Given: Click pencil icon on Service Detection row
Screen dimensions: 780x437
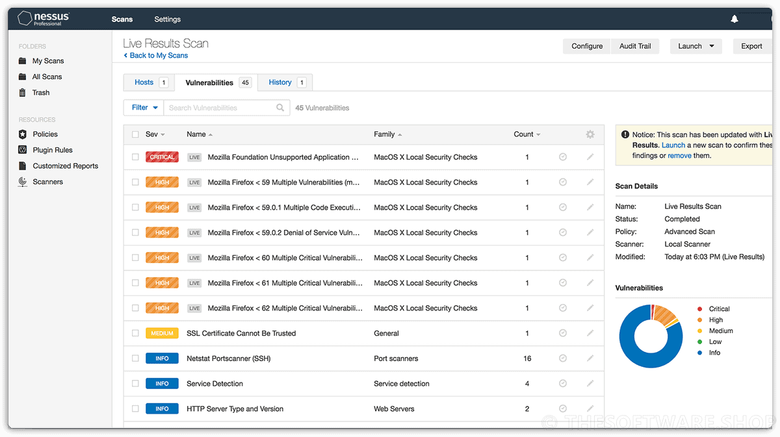Looking at the screenshot, I should [590, 384].
